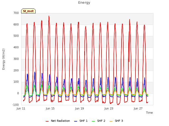Click the -100 y-axis tick label
The image size is (169, 126).
(16, 105)
